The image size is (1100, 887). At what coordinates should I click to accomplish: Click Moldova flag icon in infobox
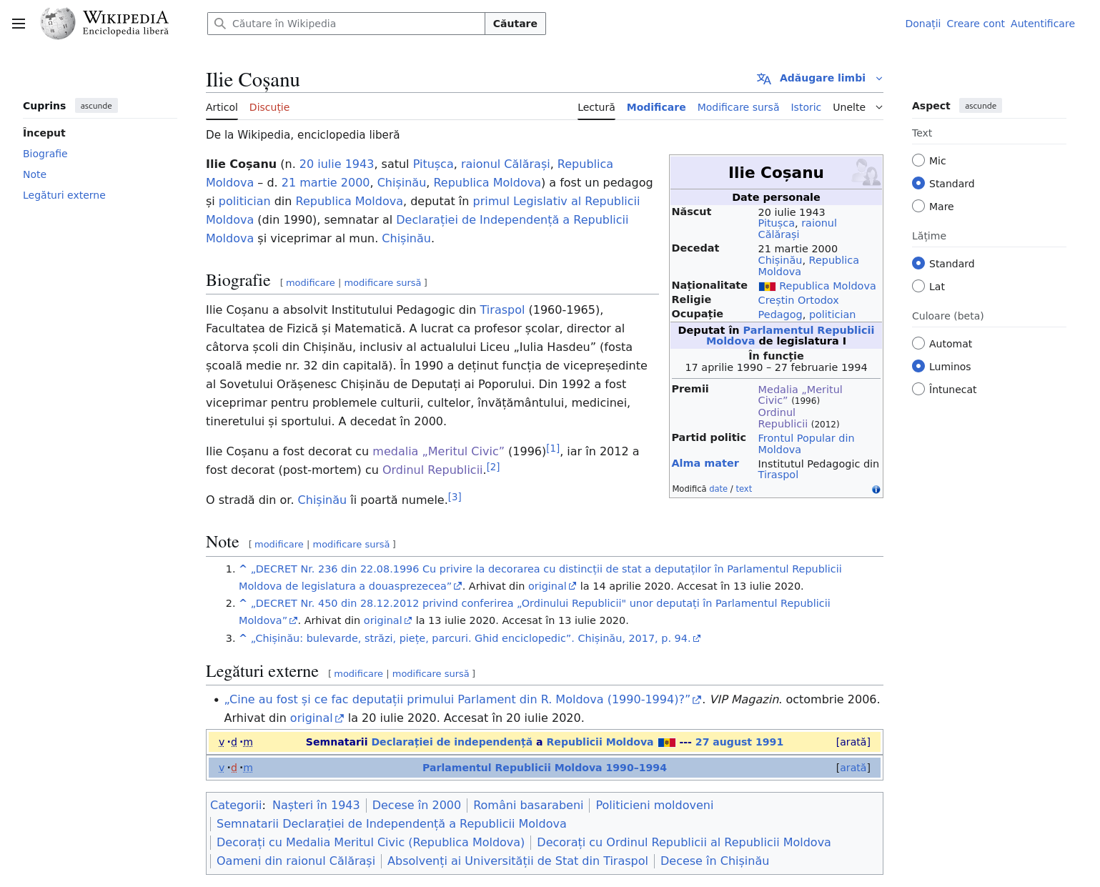click(767, 287)
